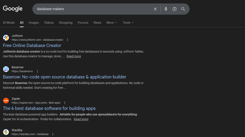Open the Zapier result three-dot menu

65,103
